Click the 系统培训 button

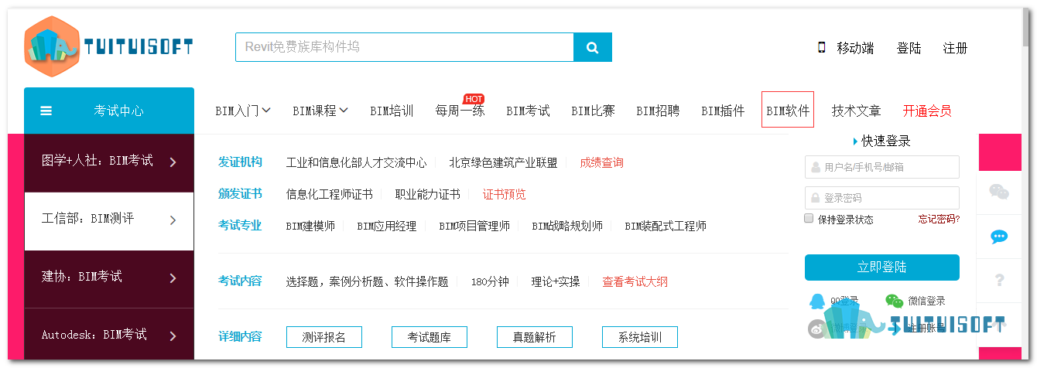[639, 337]
